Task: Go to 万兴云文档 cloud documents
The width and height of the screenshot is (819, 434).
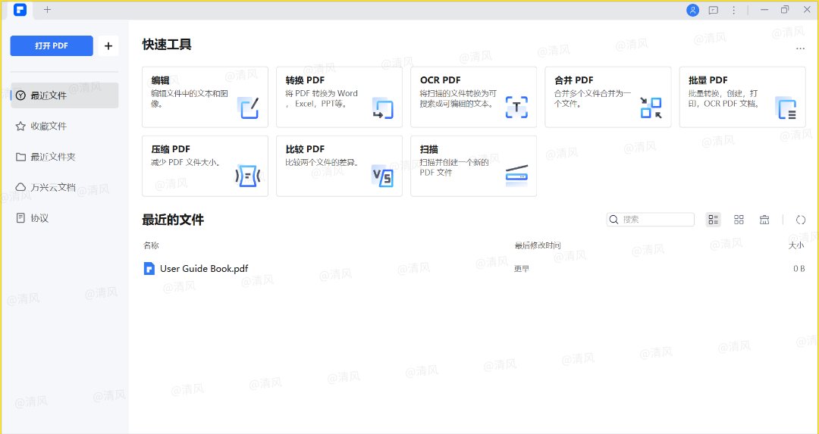Action: pyautogui.click(x=52, y=187)
